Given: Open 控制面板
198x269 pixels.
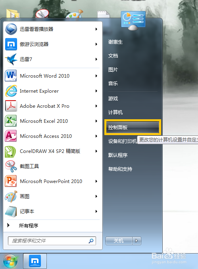Looking at the screenshot, I should pyautogui.click(x=133, y=127).
